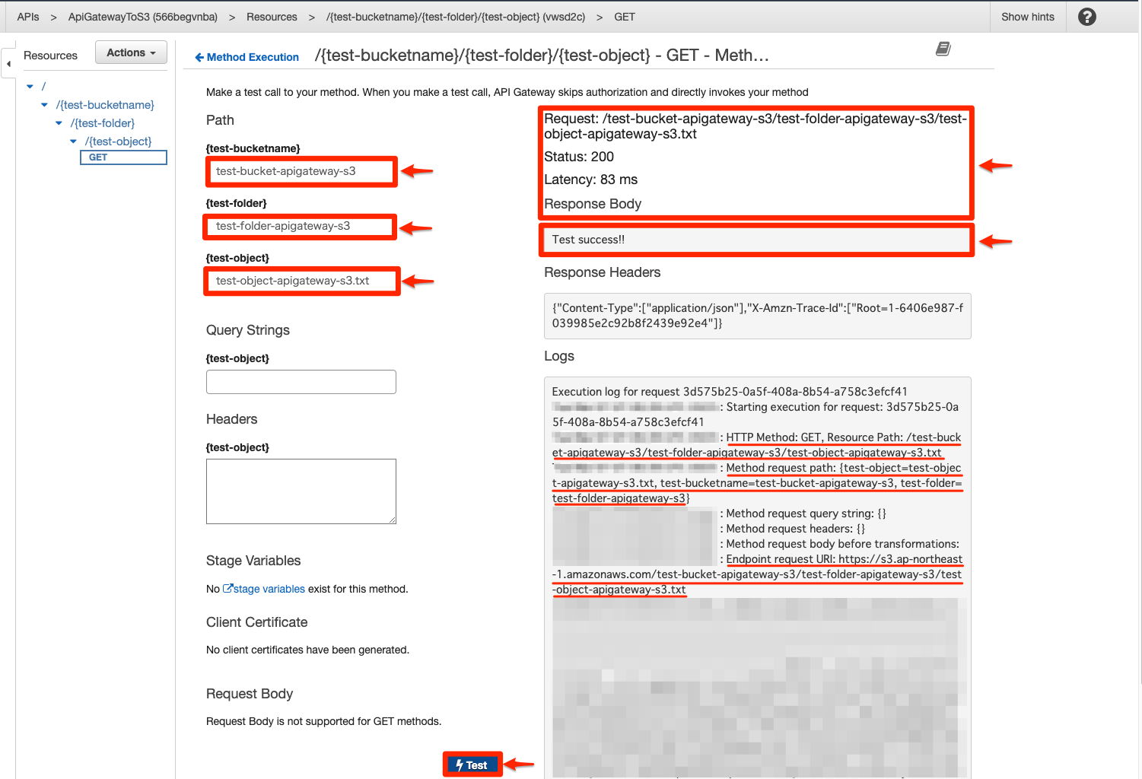This screenshot has height=779, width=1142.
Task: Click the ApiGatewayToS3 breadcrumb link
Action: [142, 16]
